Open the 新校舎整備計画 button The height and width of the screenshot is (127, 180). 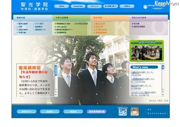96,111
